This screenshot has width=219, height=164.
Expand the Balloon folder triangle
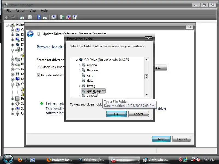(x=79, y=70)
